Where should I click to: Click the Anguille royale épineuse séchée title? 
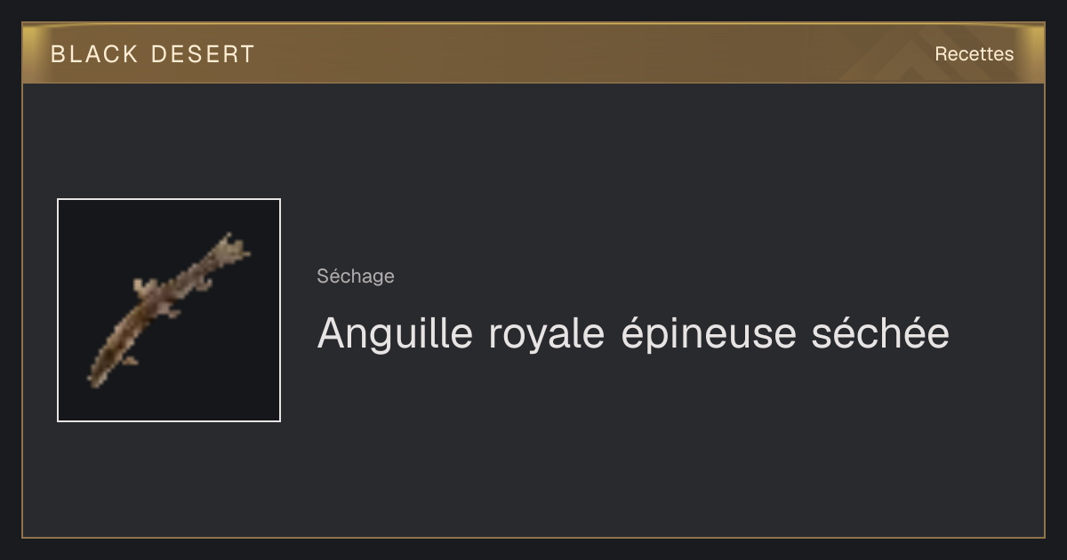coord(633,334)
